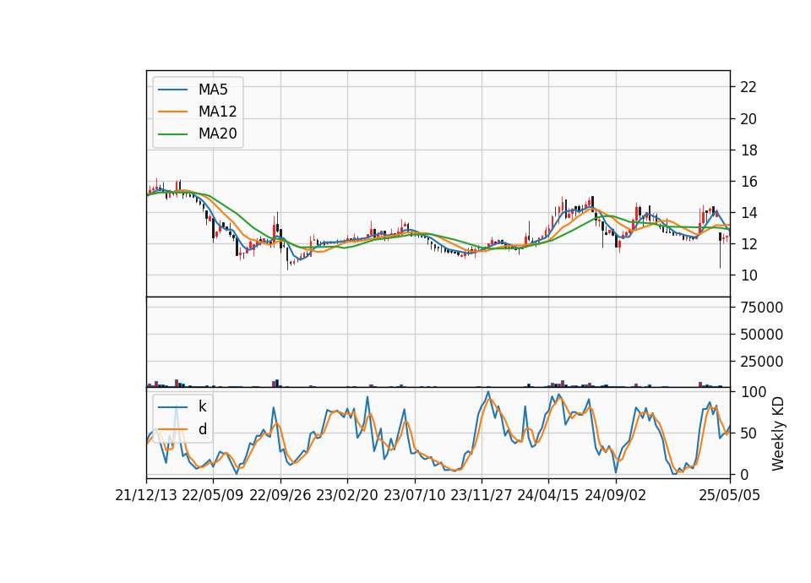Click the KD axis value 50

point(748,433)
